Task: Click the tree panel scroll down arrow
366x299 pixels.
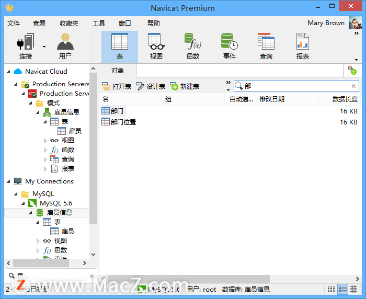Action: [94, 254]
